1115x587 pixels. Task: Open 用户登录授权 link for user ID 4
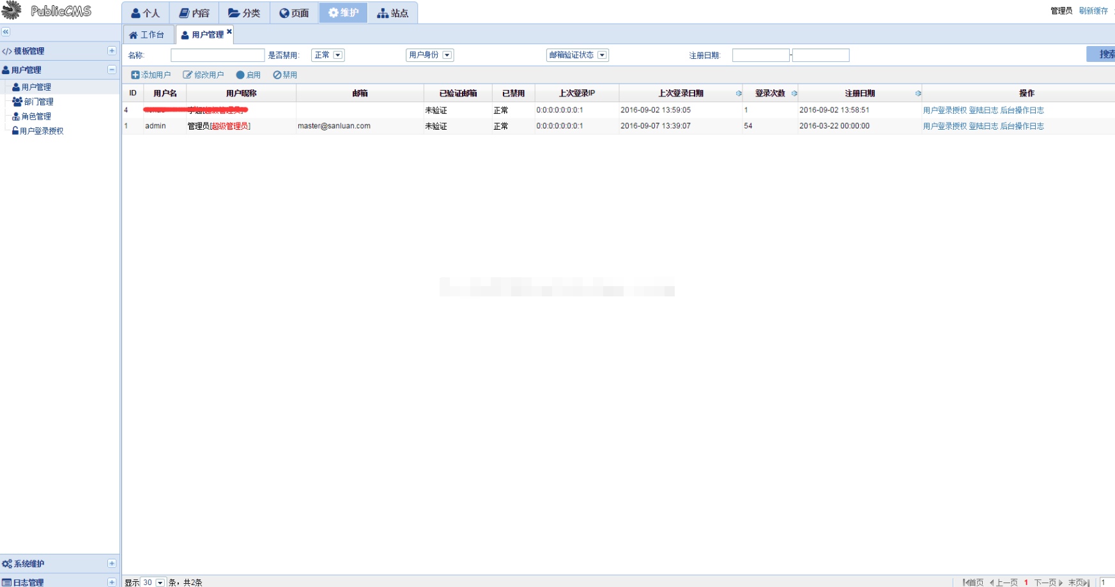[944, 110]
